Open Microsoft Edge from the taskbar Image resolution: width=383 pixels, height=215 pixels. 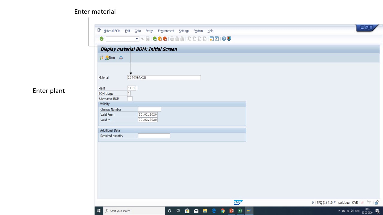click(x=214, y=211)
